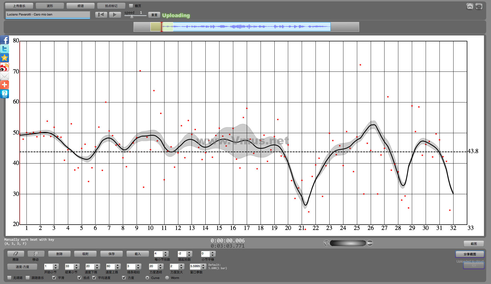Click the speed slider handle

pyautogui.click(x=132, y=16)
